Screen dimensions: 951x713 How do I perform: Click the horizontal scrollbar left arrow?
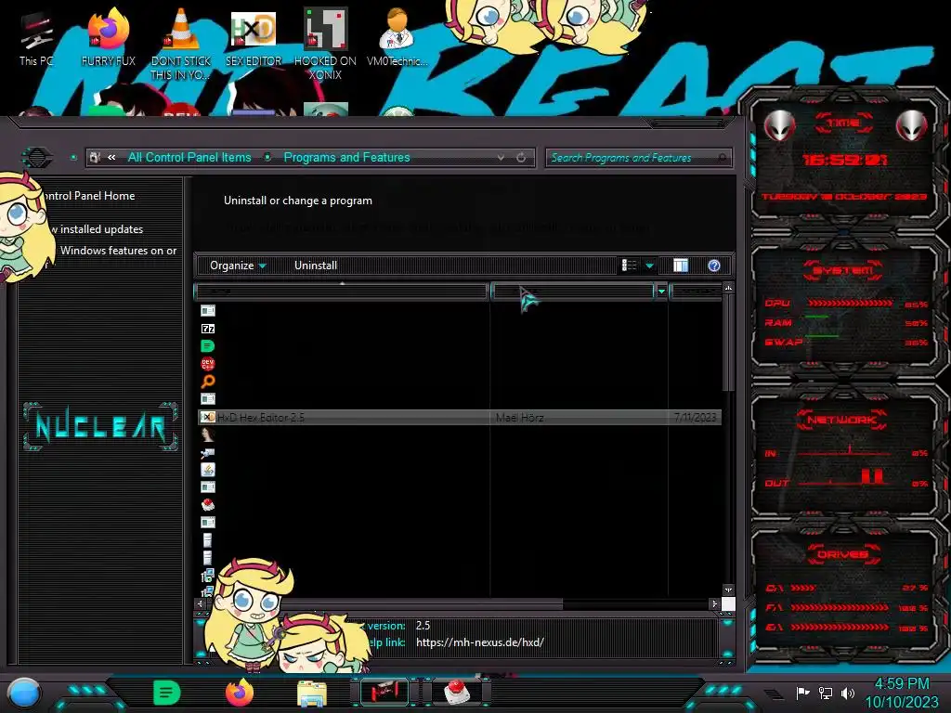click(x=201, y=603)
